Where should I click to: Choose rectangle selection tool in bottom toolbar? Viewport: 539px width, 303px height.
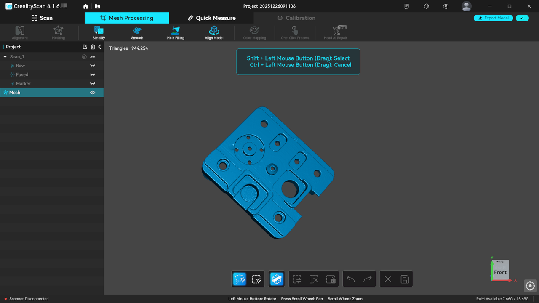(256, 279)
